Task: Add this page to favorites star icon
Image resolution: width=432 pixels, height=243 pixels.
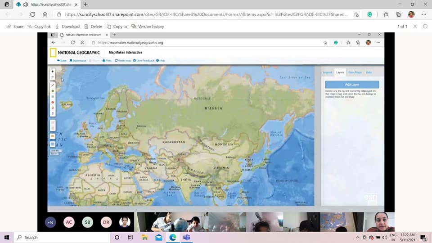Action: pyautogui.click(x=356, y=14)
